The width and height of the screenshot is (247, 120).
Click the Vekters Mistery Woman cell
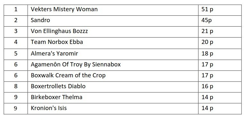pyautogui.click(x=113, y=10)
